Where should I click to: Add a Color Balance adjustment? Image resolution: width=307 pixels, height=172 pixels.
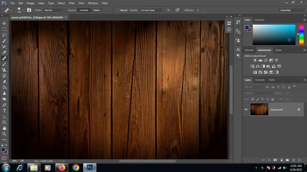pyautogui.click(x=258, y=66)
